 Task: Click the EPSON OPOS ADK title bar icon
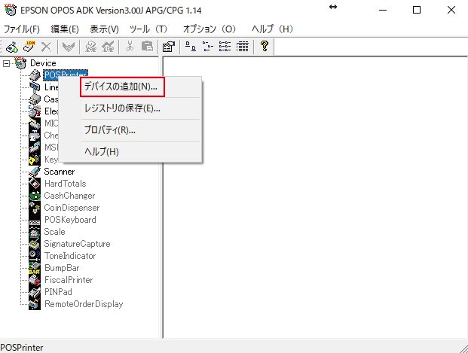10,10
